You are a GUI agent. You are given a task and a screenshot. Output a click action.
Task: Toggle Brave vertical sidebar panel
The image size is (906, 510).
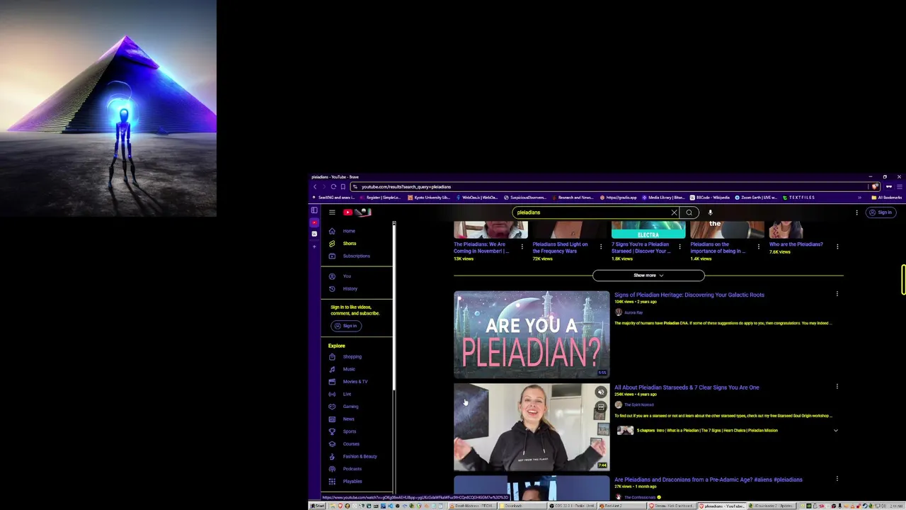(x=314, y=210)
